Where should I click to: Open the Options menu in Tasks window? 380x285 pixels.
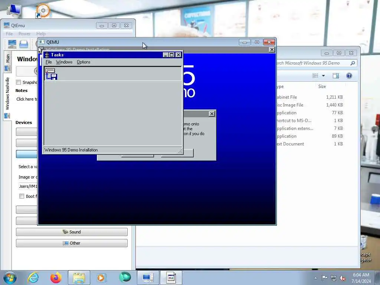83,62
